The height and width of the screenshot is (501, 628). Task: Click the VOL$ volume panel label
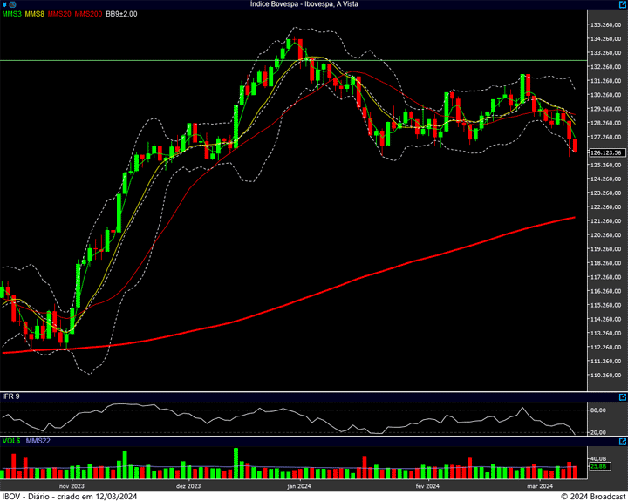click(11, 442)
